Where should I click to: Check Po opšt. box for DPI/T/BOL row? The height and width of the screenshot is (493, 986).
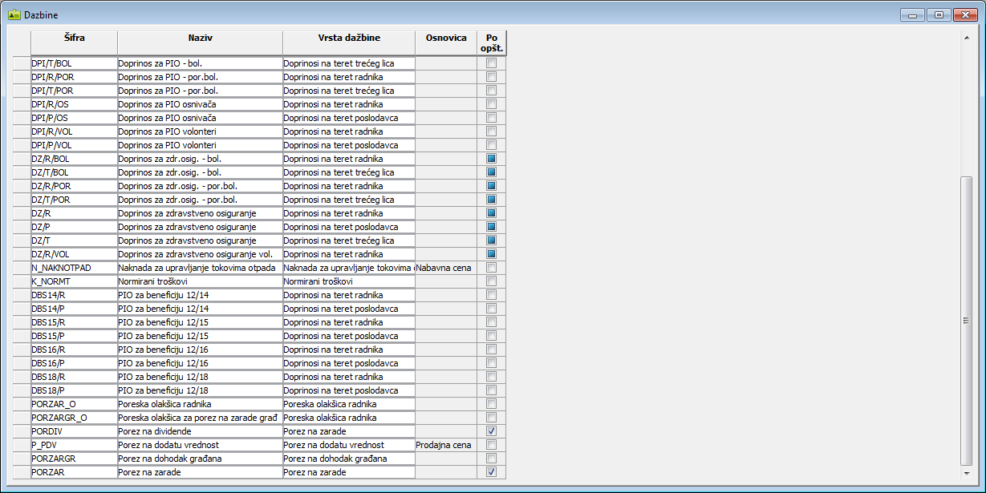tap(491, 63)
